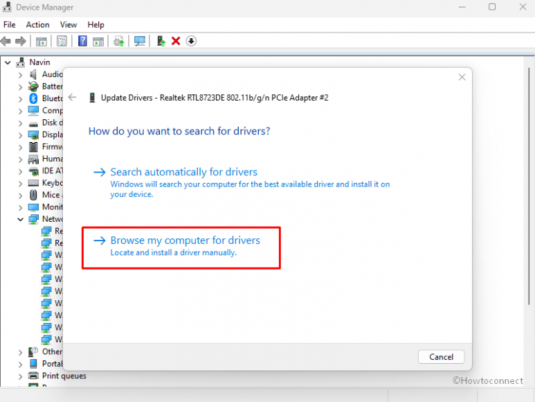Collapse the Navin root node
The height and width of the screenshot is (402, 535).
(x=8, y=62)
